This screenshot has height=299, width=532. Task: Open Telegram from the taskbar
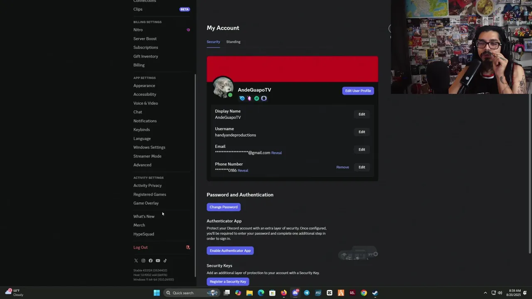pos(307,293)
